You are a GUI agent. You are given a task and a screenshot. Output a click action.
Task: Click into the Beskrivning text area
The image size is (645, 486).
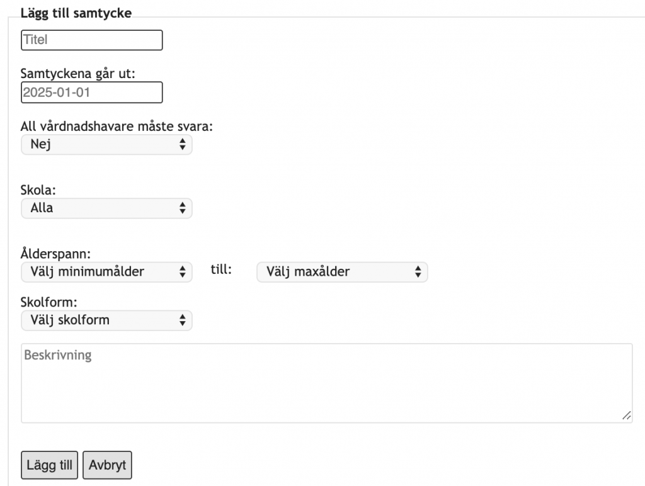(327, 383)
